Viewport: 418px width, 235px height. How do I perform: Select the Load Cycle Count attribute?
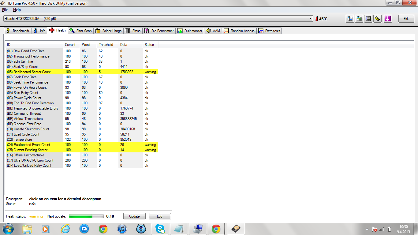[82, 134]
